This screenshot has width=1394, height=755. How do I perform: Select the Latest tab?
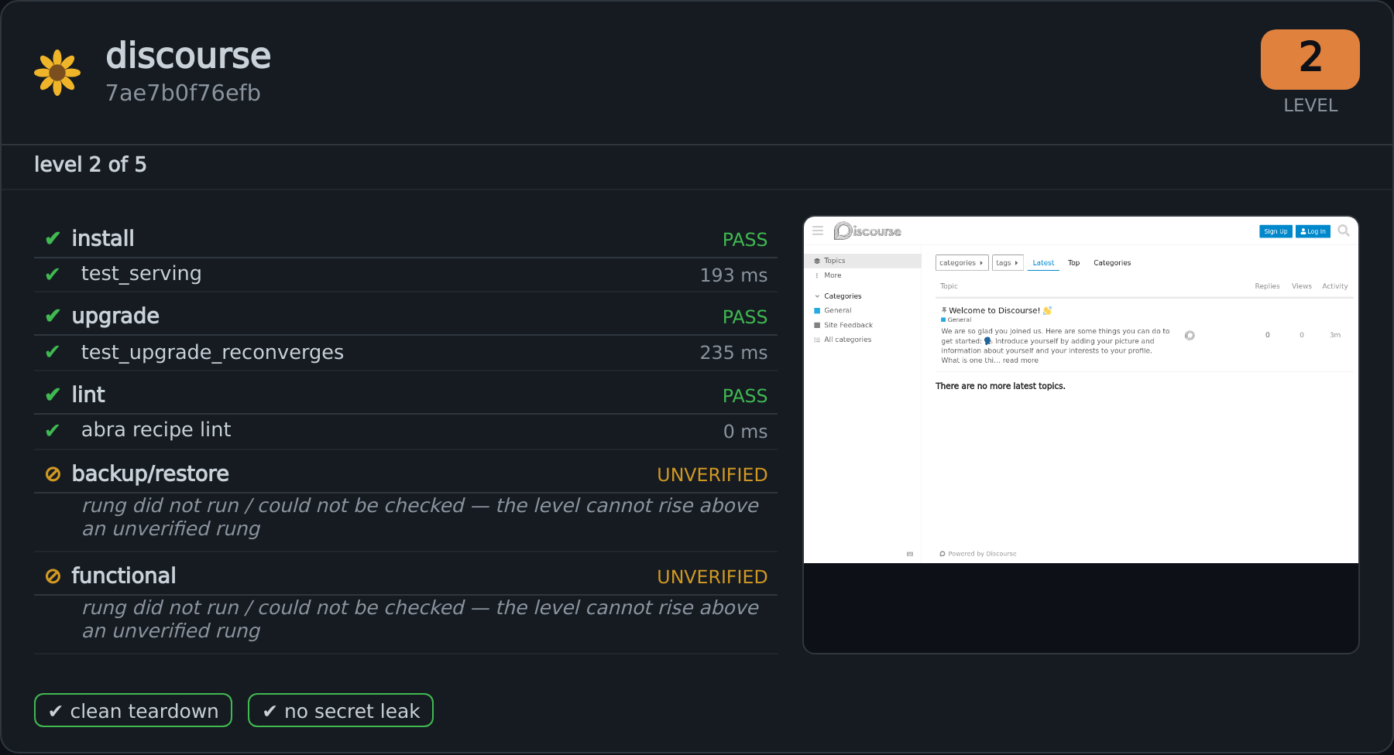point(1043,263)
